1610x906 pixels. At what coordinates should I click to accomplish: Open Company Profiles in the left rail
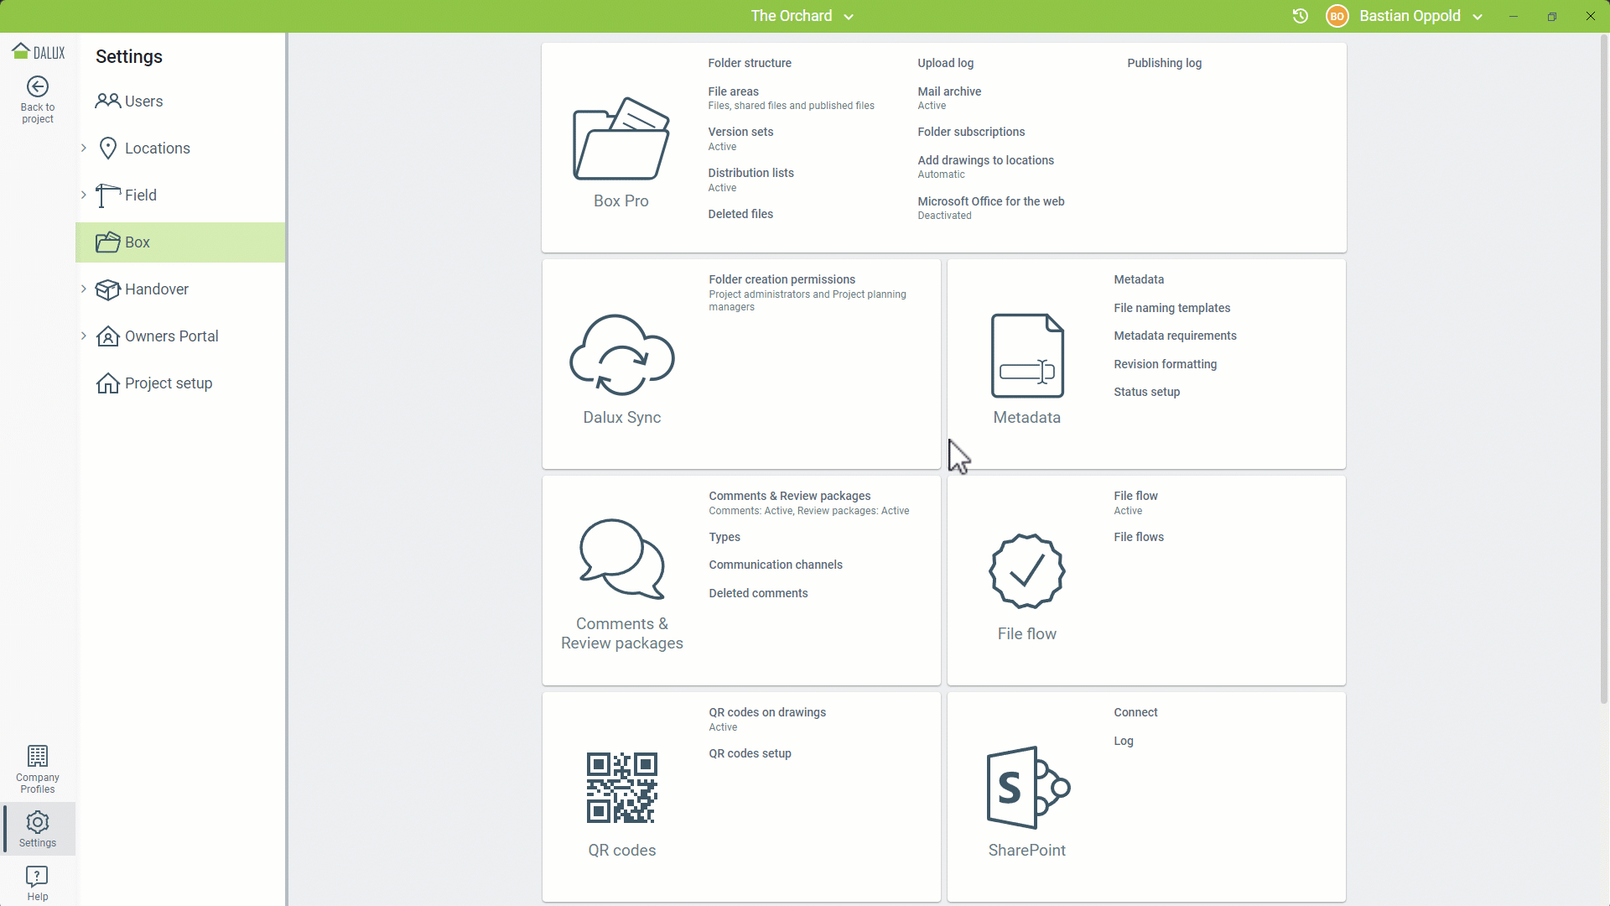point(37,768)
